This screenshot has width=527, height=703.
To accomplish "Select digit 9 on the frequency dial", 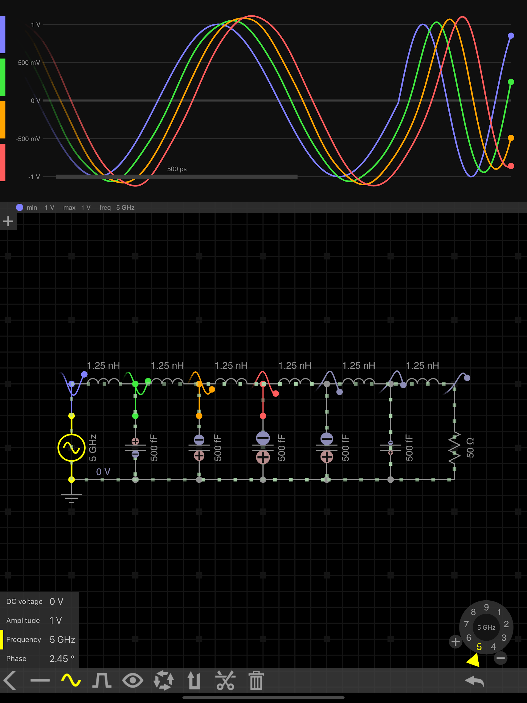I will point(486,607).
